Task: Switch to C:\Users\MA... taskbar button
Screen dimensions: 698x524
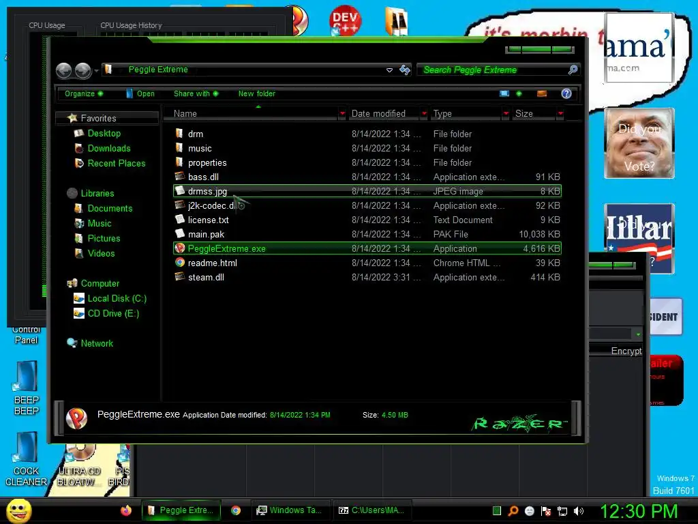Action: tap(371, 510)
